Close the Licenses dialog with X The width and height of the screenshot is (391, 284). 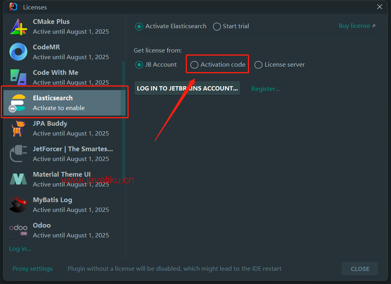click(x=380, y=7)
